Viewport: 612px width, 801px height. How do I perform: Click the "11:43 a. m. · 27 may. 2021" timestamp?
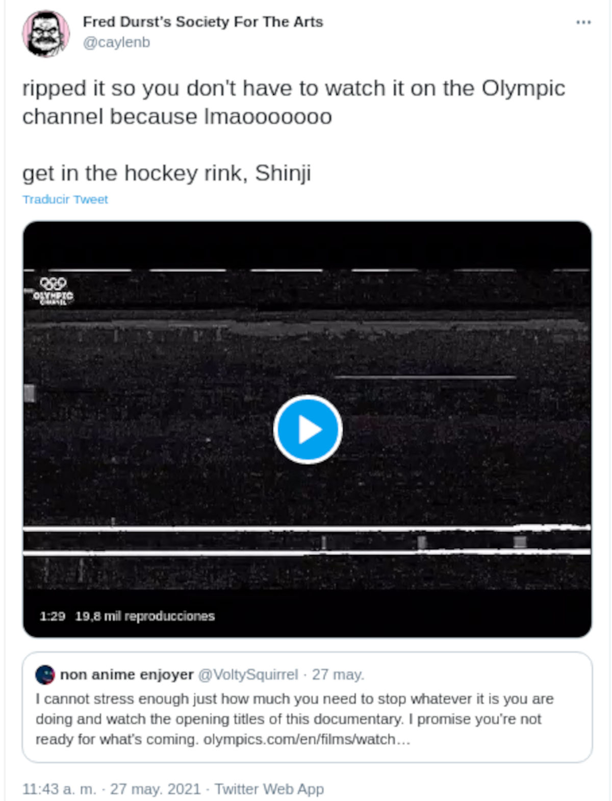[x=111, y=789]
